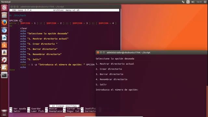Image resolution: width=208 pixels, height=117 pixels.
Task: Click the scrollbar of the front terminal
Action: click(207, 101)
